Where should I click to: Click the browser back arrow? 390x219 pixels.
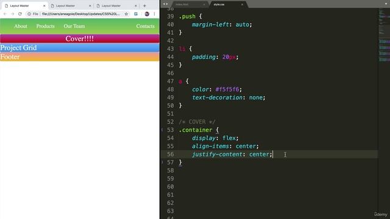coord(5,14)
